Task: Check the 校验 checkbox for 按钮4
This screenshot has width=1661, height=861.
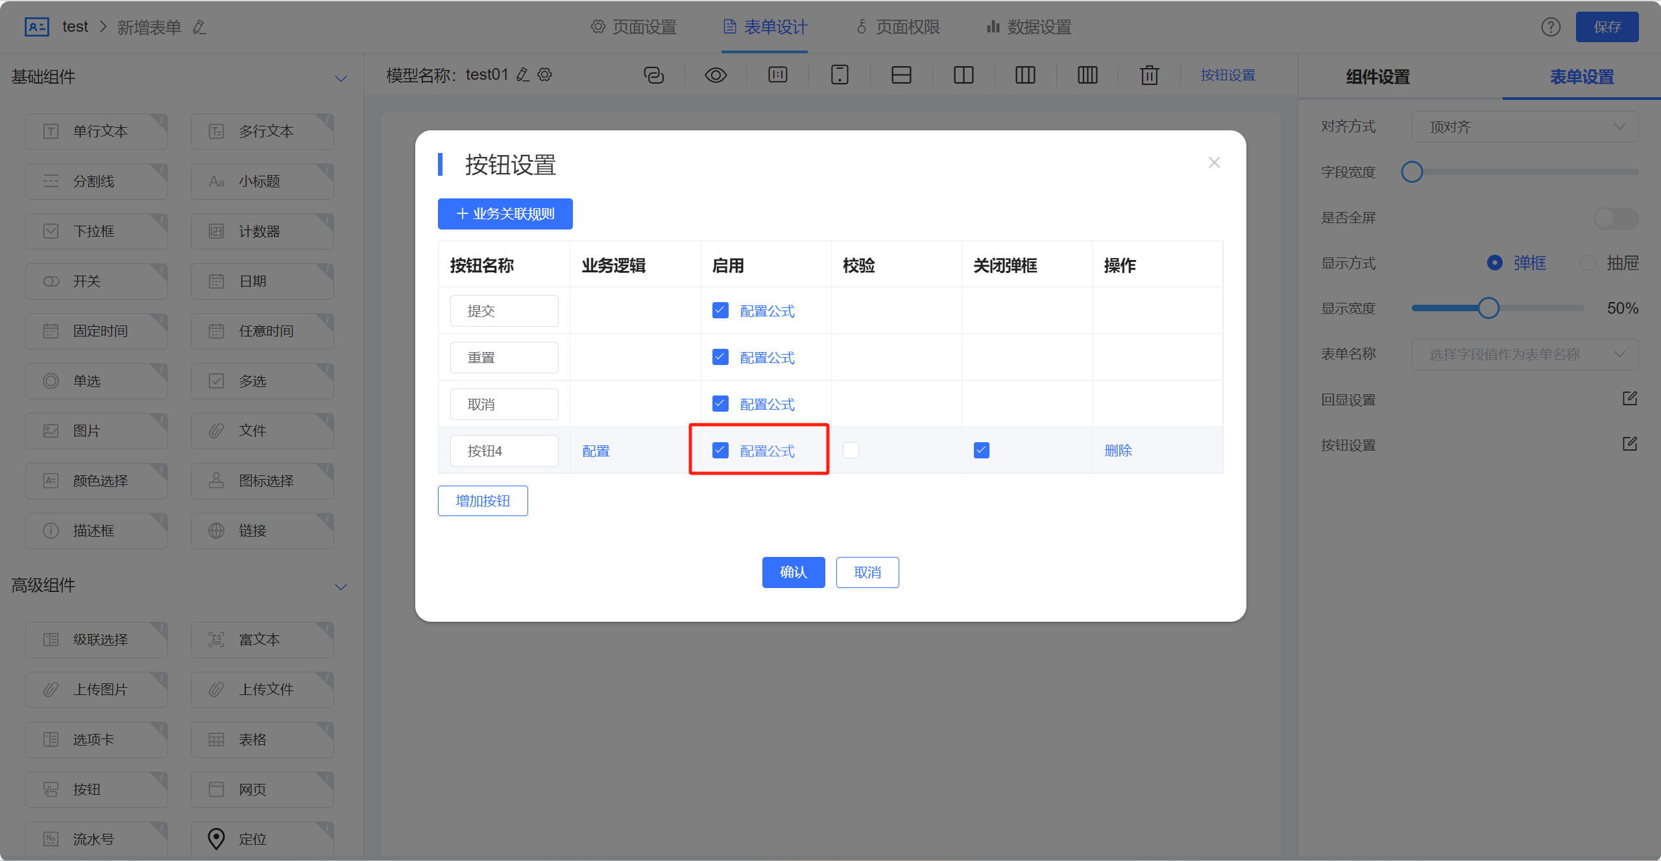Action: pos(851,449)
